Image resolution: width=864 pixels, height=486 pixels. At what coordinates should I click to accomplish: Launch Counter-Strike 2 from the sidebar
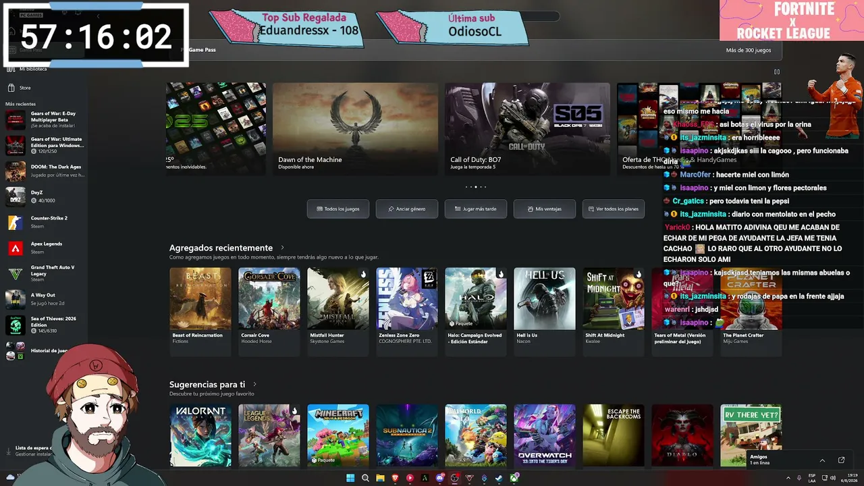pyautogui.click(x=44, y=222)
